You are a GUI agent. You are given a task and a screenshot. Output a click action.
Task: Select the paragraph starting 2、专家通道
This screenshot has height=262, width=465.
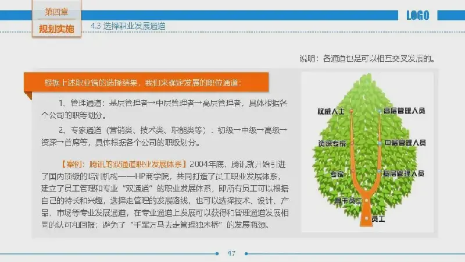pyautogui.click(x=164, y=136)
